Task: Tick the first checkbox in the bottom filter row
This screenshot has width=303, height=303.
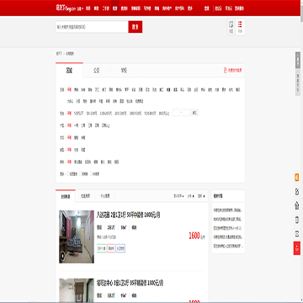Action: (68, 174)
